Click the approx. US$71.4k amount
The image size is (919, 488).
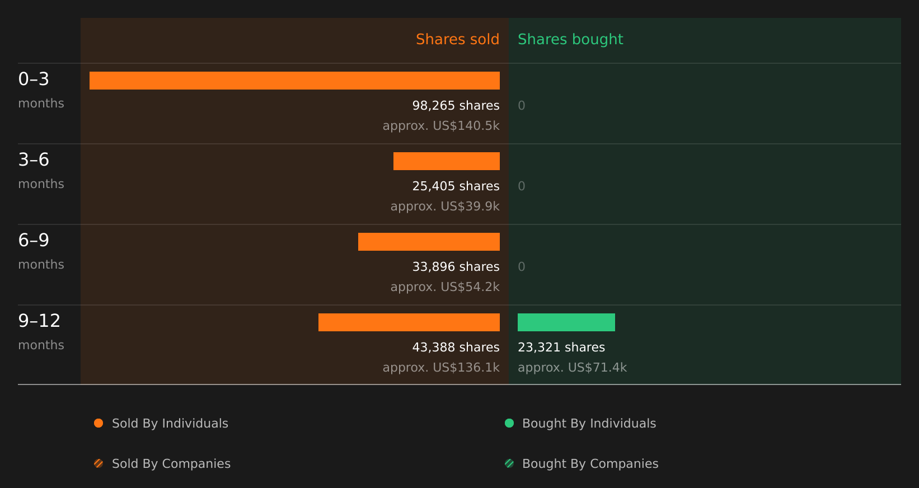[x=572, y=368]
